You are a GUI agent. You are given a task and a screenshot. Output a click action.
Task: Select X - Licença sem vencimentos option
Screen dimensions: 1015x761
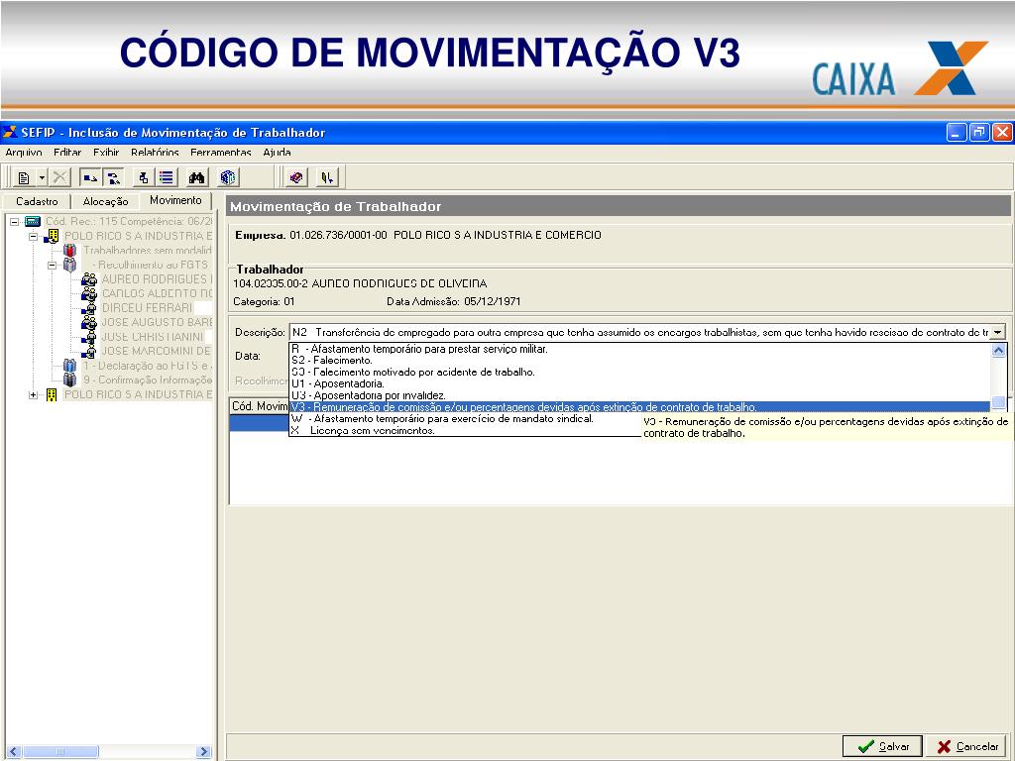(x=465, y=430)
